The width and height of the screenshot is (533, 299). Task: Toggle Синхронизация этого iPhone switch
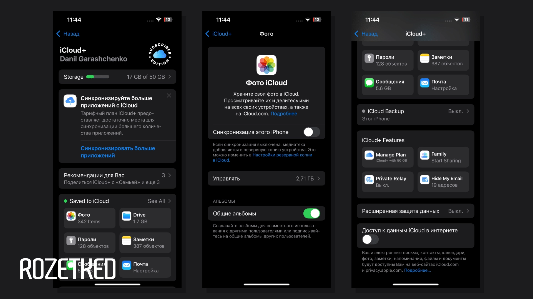coord(311,132)
